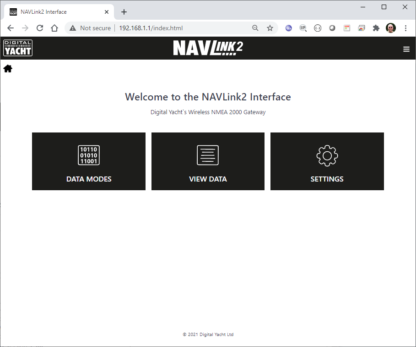Image resolution: width=416 pixels, height=347 pixels.
Task: Click the NAVLink2 logo in the header
Action: tap(208, 48)
